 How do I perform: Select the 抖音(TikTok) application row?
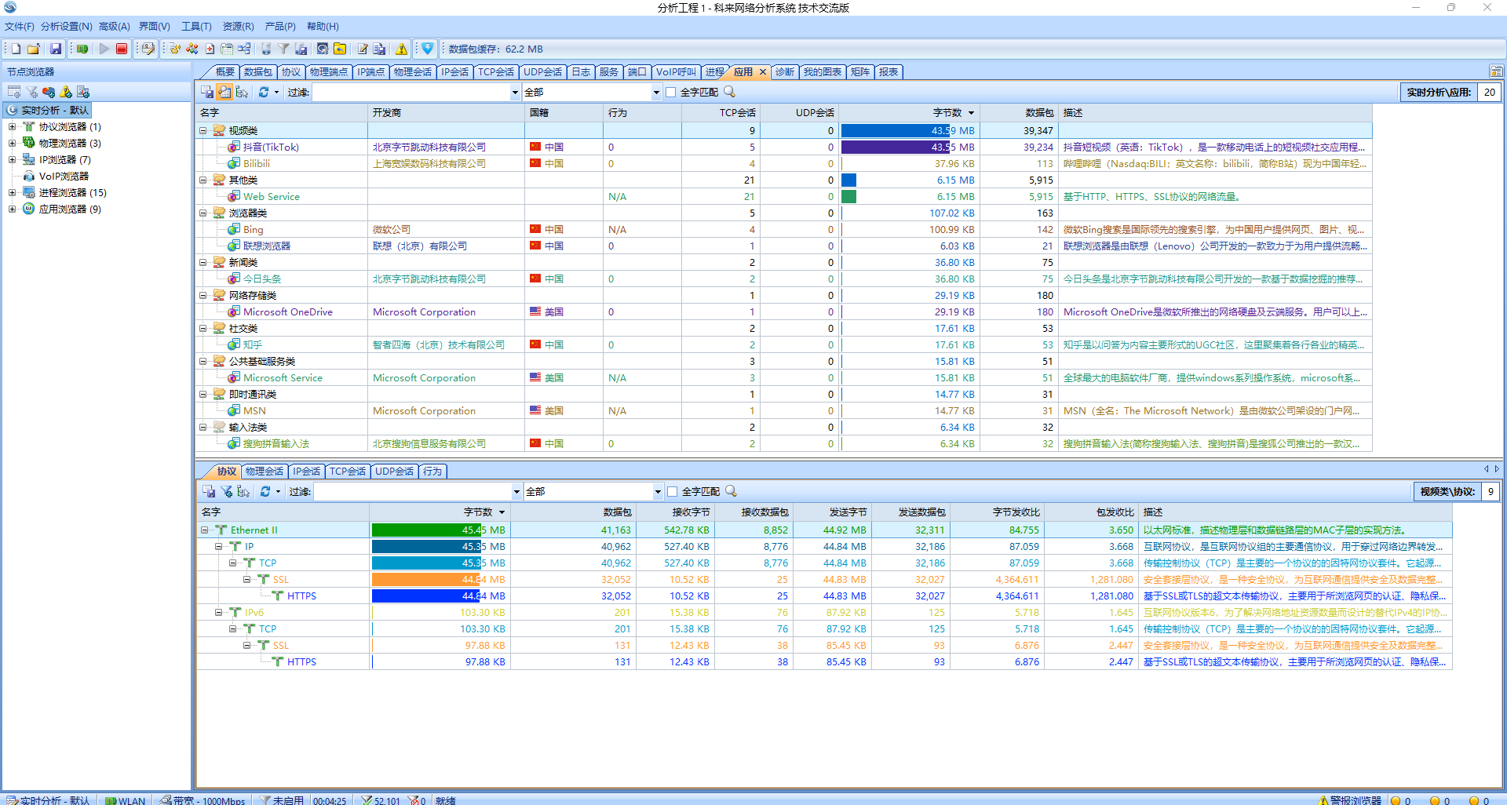click(x=783, y=147)
